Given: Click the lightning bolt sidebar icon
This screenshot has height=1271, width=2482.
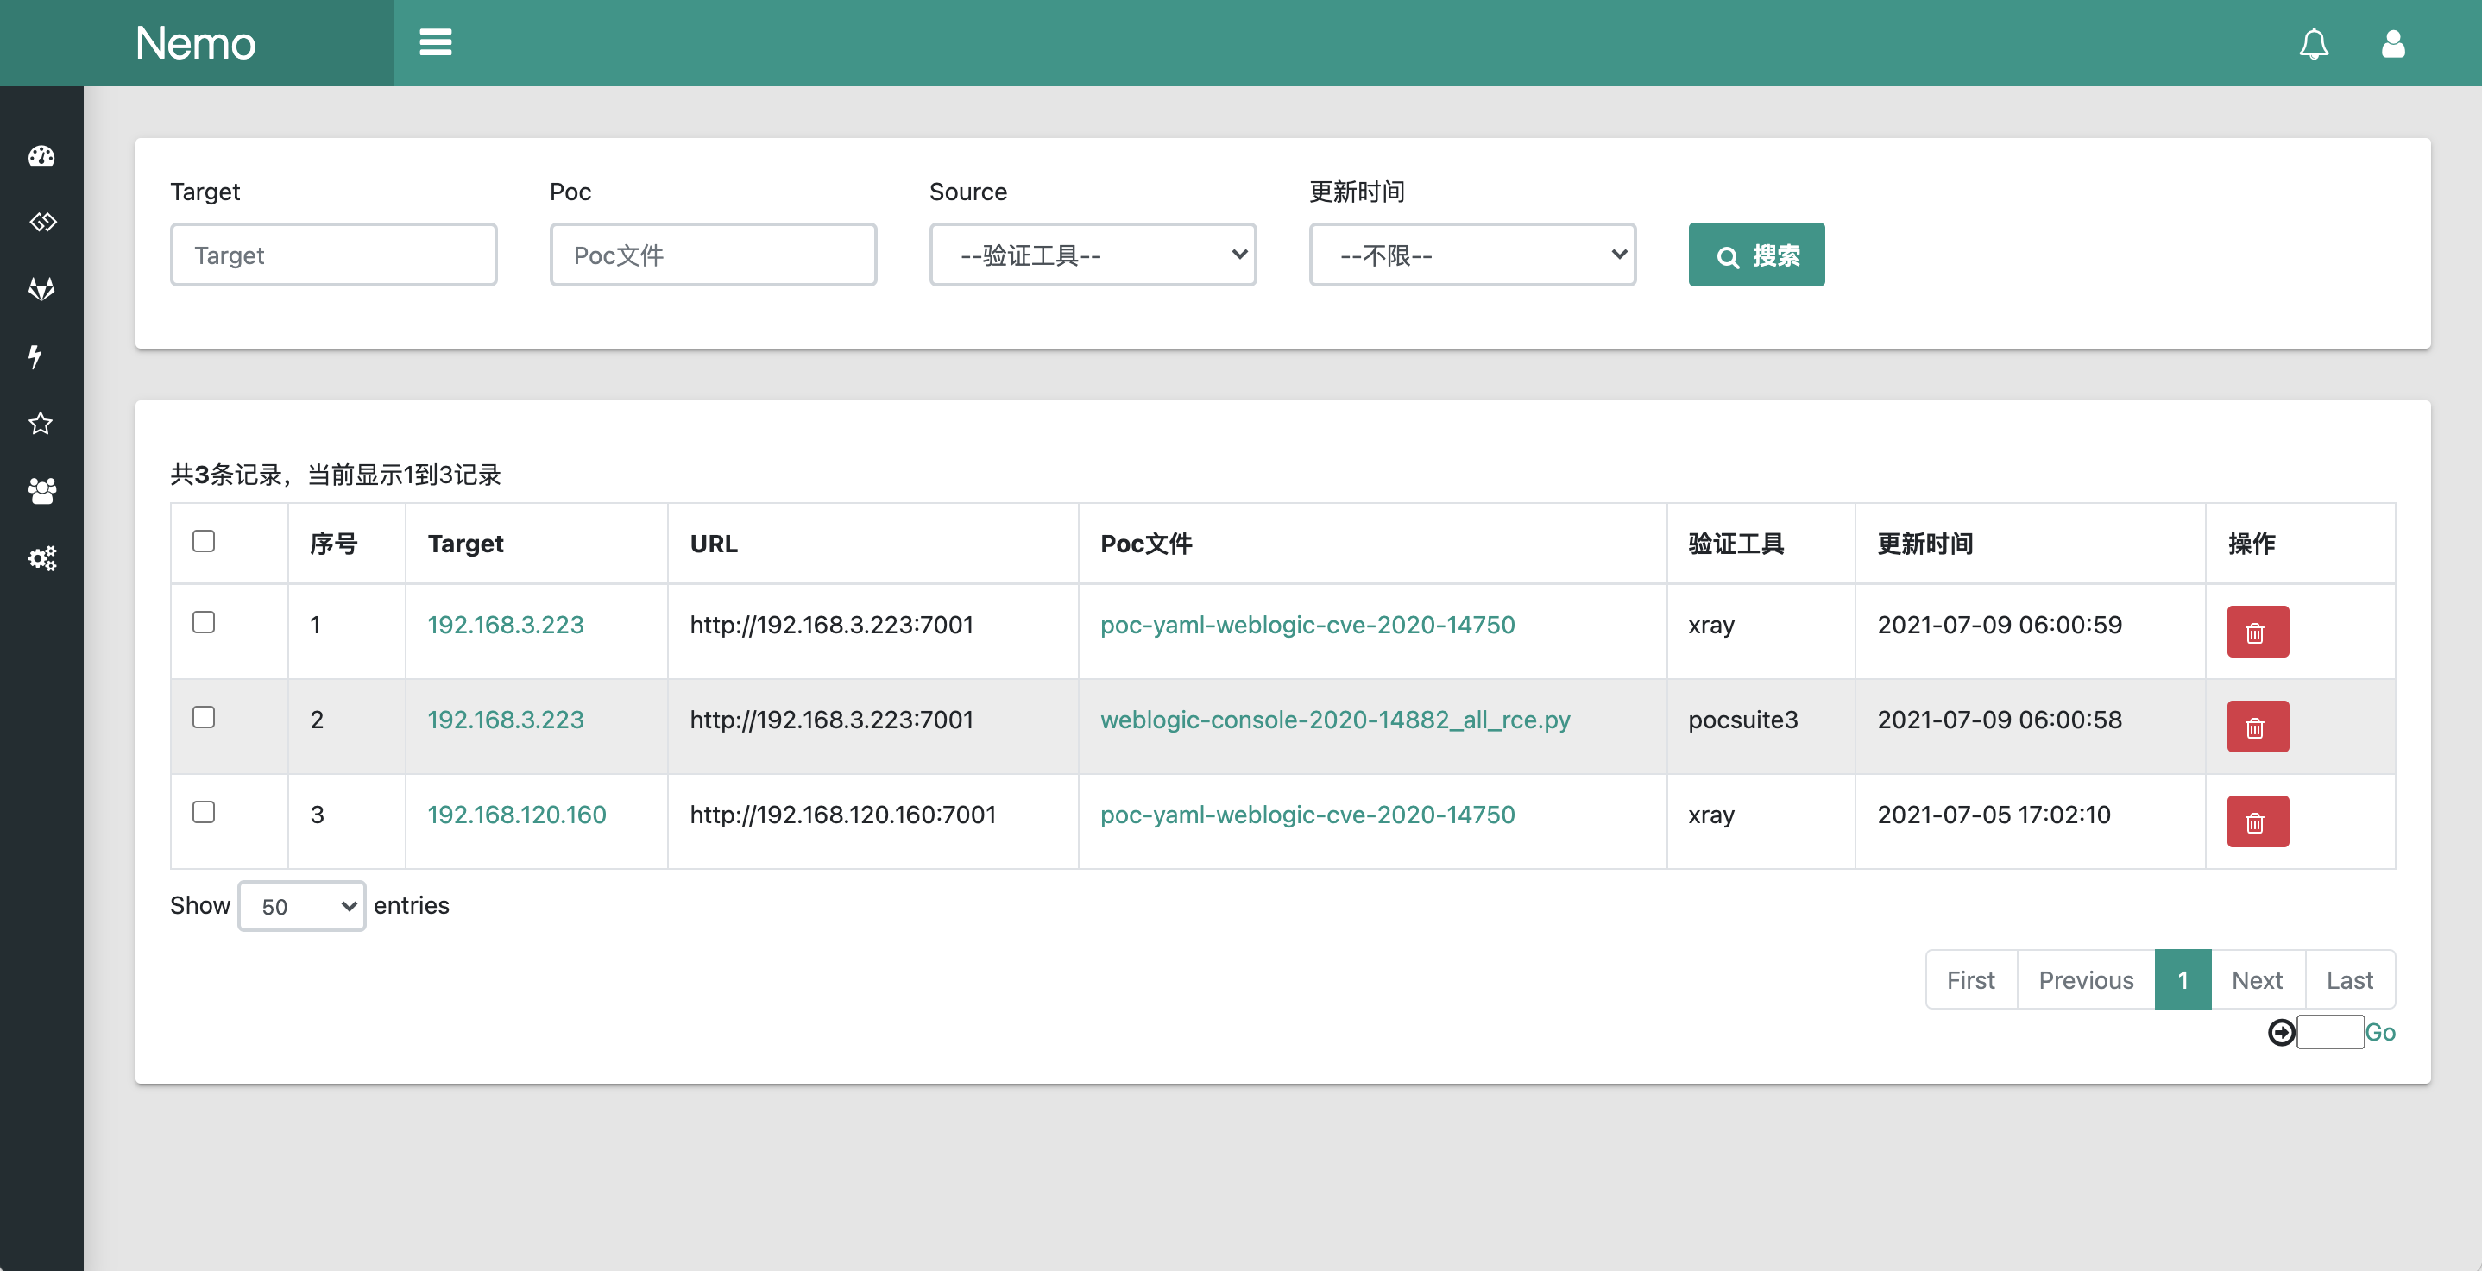Looking at the screenshot, I should [x=35, y=356].
